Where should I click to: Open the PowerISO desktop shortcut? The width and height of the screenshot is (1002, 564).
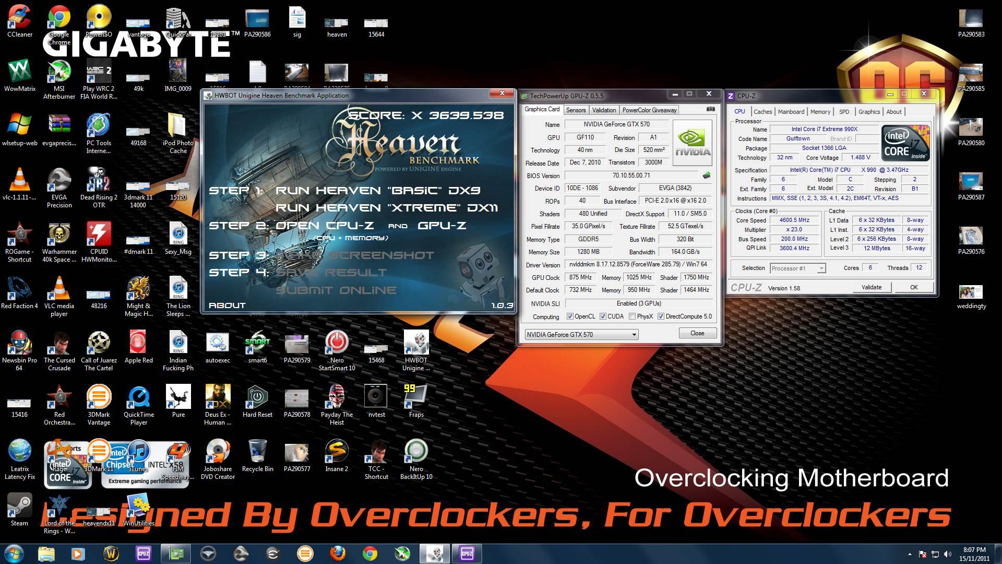click(99, 22)
